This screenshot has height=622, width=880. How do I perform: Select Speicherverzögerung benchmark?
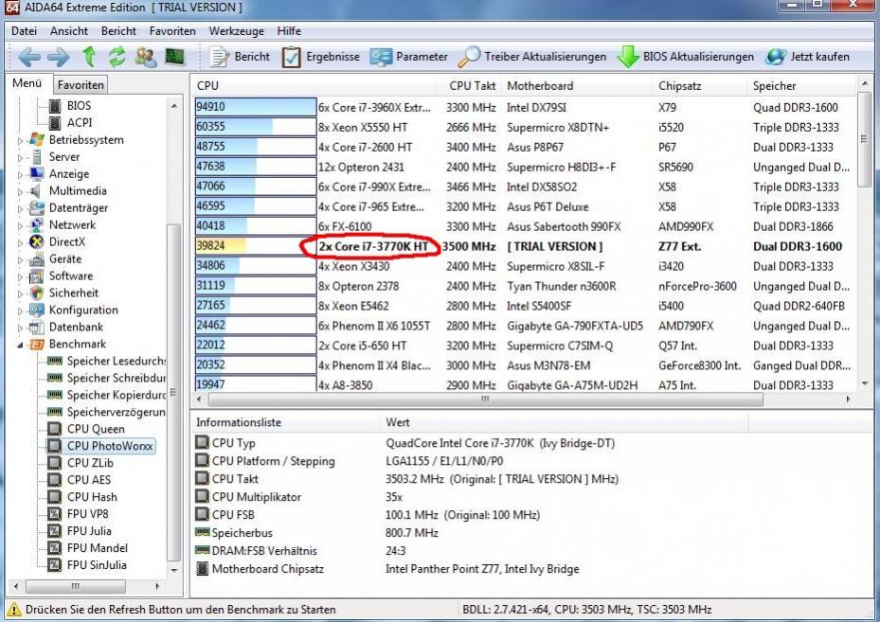[107, 412]
